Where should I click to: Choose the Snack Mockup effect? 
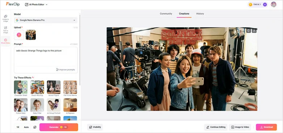37,88
